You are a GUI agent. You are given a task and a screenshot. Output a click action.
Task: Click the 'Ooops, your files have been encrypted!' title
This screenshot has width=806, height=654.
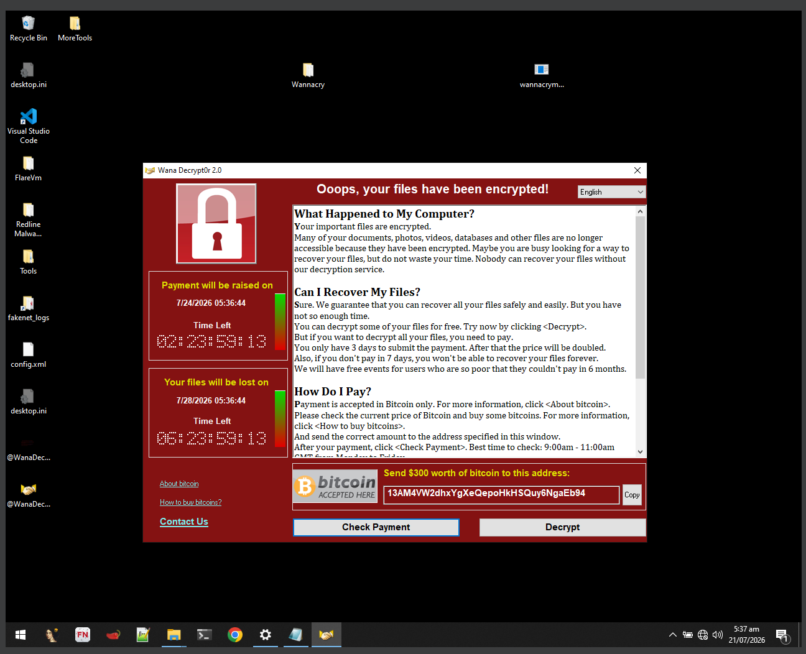[432, 189]
